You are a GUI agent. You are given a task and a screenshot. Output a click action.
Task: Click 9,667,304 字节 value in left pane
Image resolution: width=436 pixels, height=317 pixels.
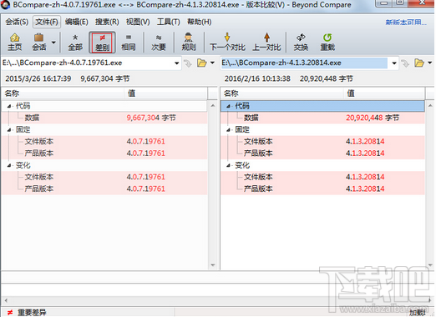click(x=151, y=118)
